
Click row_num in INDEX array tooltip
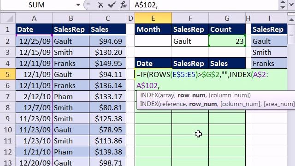click(x=191, y=95)
